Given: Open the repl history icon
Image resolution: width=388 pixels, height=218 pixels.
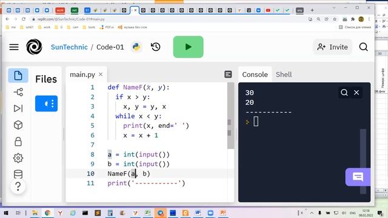Looking at the screenshot, I should click(x=156, y=47).
